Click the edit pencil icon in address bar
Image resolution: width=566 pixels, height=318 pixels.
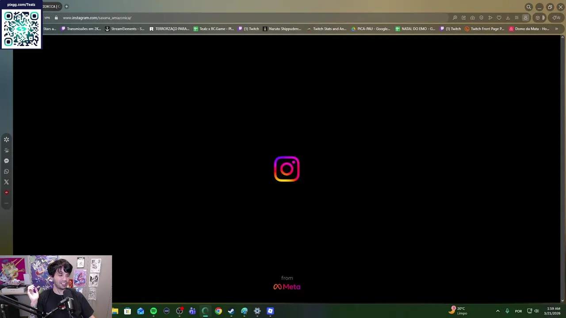[x=463, y=18]
